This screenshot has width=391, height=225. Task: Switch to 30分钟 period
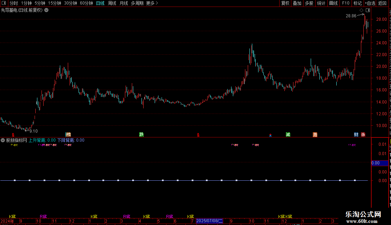pos(70,3)
